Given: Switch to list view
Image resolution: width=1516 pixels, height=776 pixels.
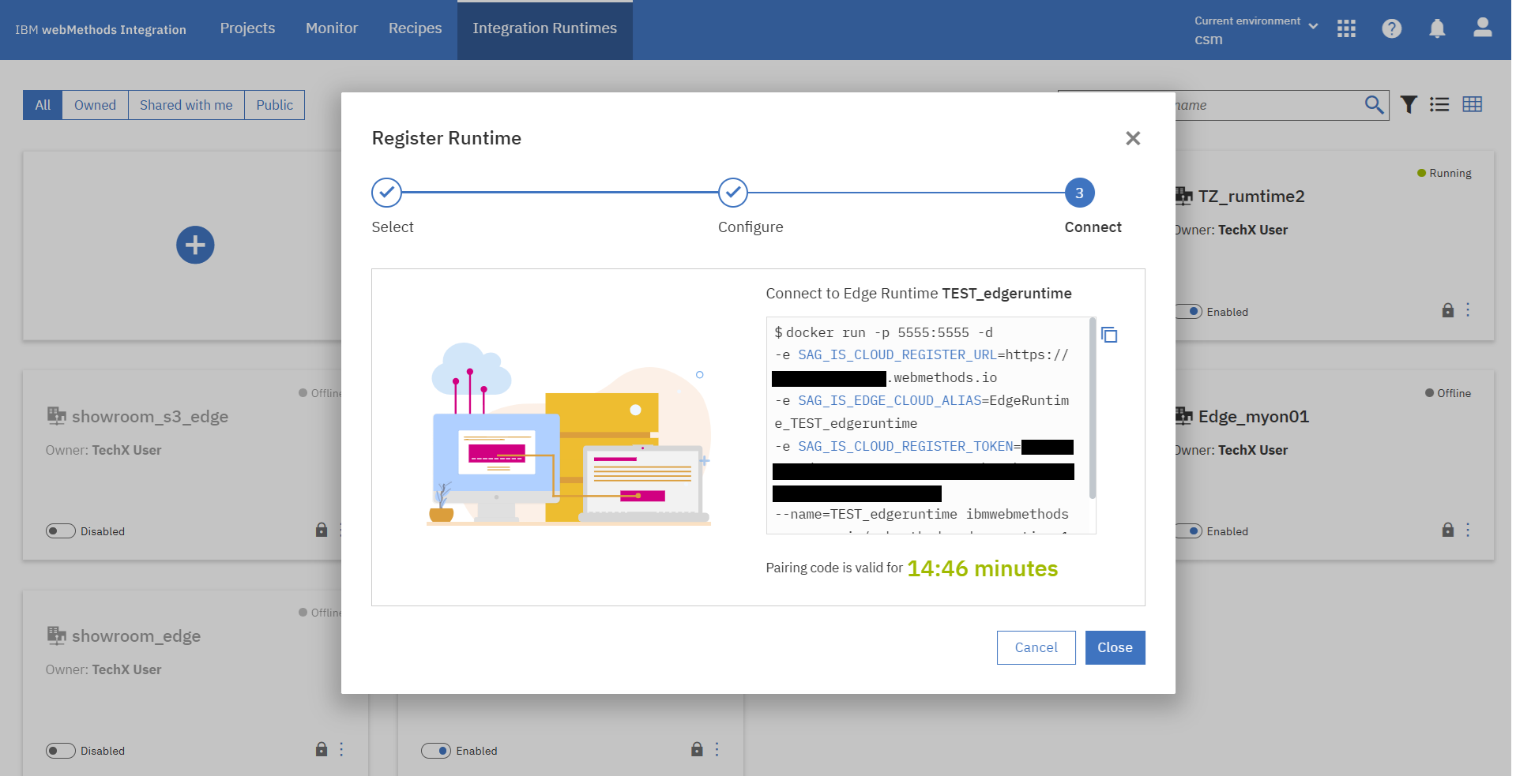Looking at the screenshot, I should pyautogui.click(x=1439, y=104).
